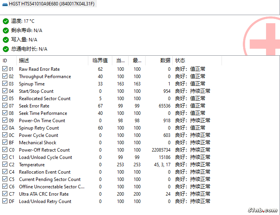Click the HGST drive icon at top

click(x=4, y=4)
